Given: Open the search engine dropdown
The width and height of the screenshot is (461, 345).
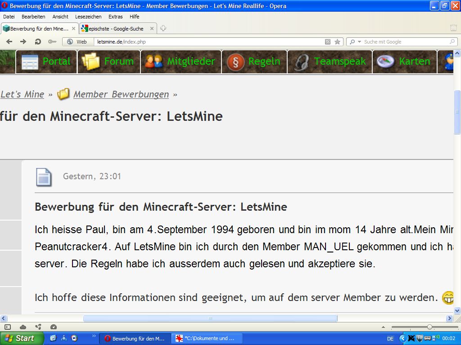Looking at the screenshot, I should (355, 42).
